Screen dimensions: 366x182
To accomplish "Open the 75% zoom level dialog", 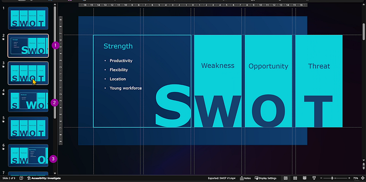I will pyautogui.click(x=356, y=178).
